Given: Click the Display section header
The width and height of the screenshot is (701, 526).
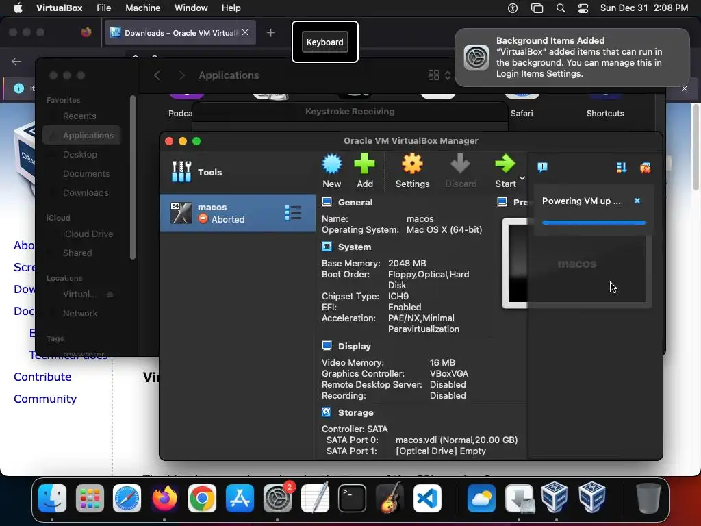Looking at the screenshot, I should [x=355, y=346].
